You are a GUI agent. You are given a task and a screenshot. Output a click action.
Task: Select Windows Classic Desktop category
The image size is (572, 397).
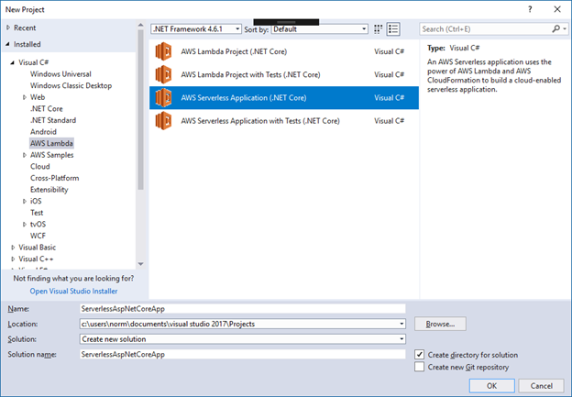coord(71,85)
